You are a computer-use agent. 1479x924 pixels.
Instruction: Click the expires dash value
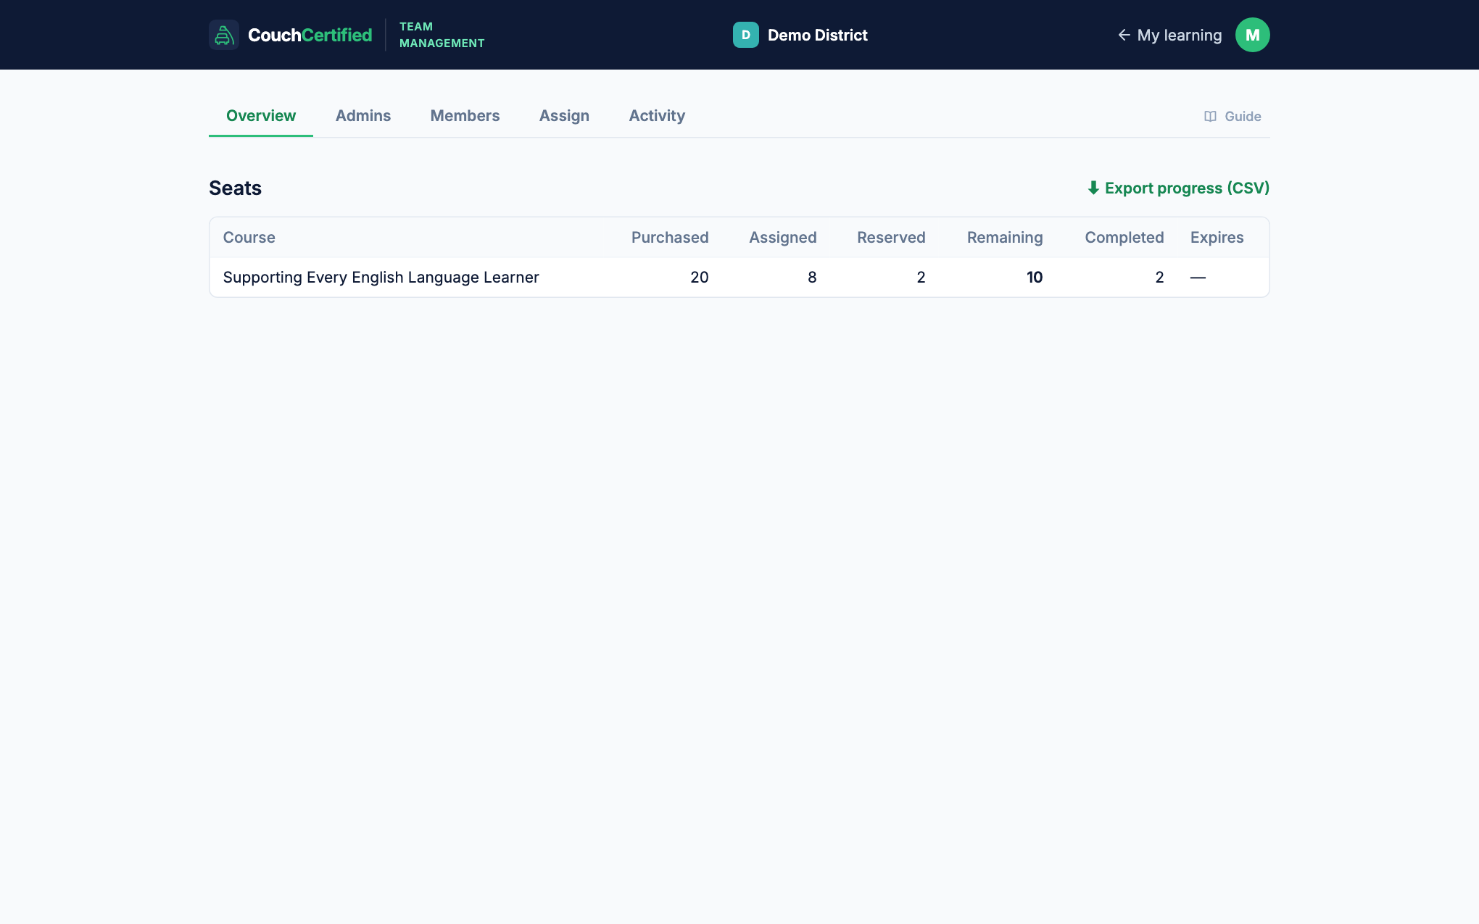point(1198,277)
